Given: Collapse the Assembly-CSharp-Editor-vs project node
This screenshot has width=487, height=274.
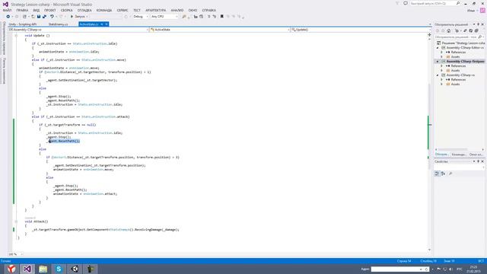Looking at the screenshot, I should pos(438,48).
